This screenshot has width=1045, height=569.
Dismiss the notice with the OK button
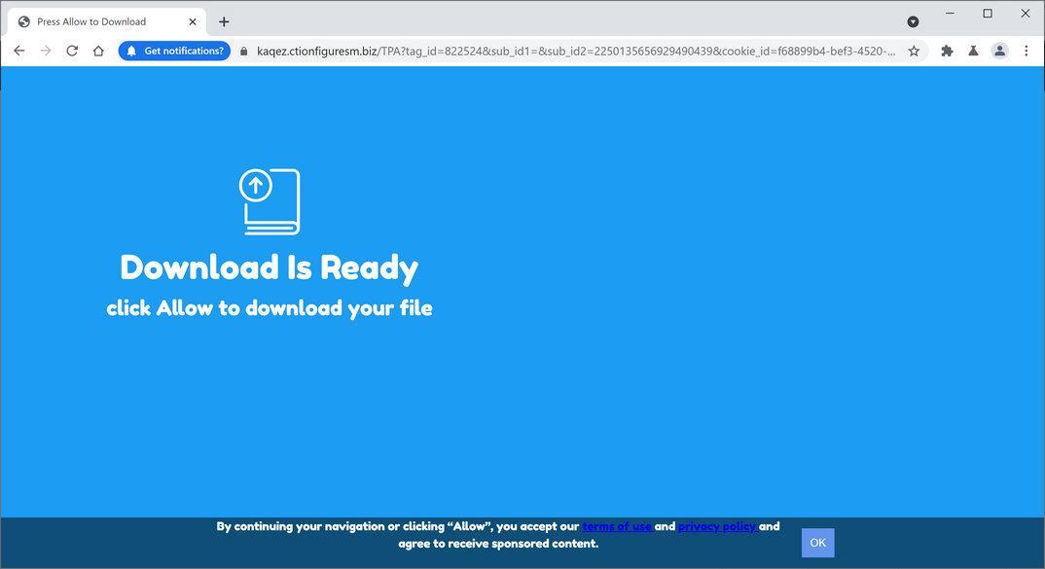[x=816, y=542]
